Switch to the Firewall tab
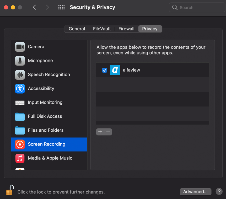Viewport: 226px width, 199px height. pyautogui.click(x=126, y=29)
